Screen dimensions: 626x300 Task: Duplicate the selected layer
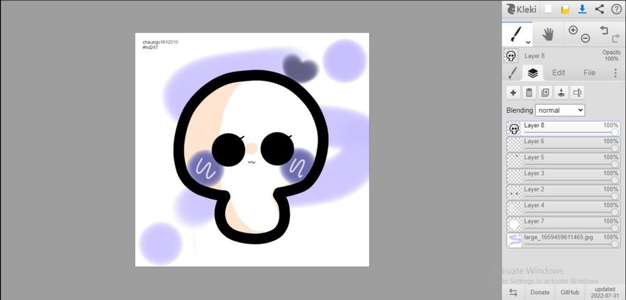tap(545, 93)
